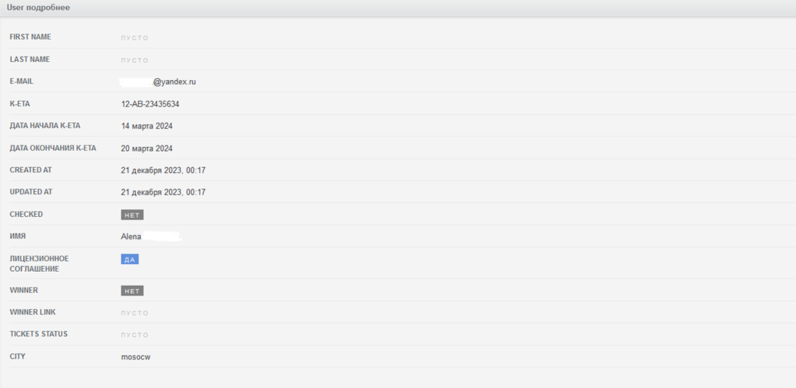The width and height of the screenshot is (796, 388).
Task: Select the date 20 марта 2024
Action: 147,148
